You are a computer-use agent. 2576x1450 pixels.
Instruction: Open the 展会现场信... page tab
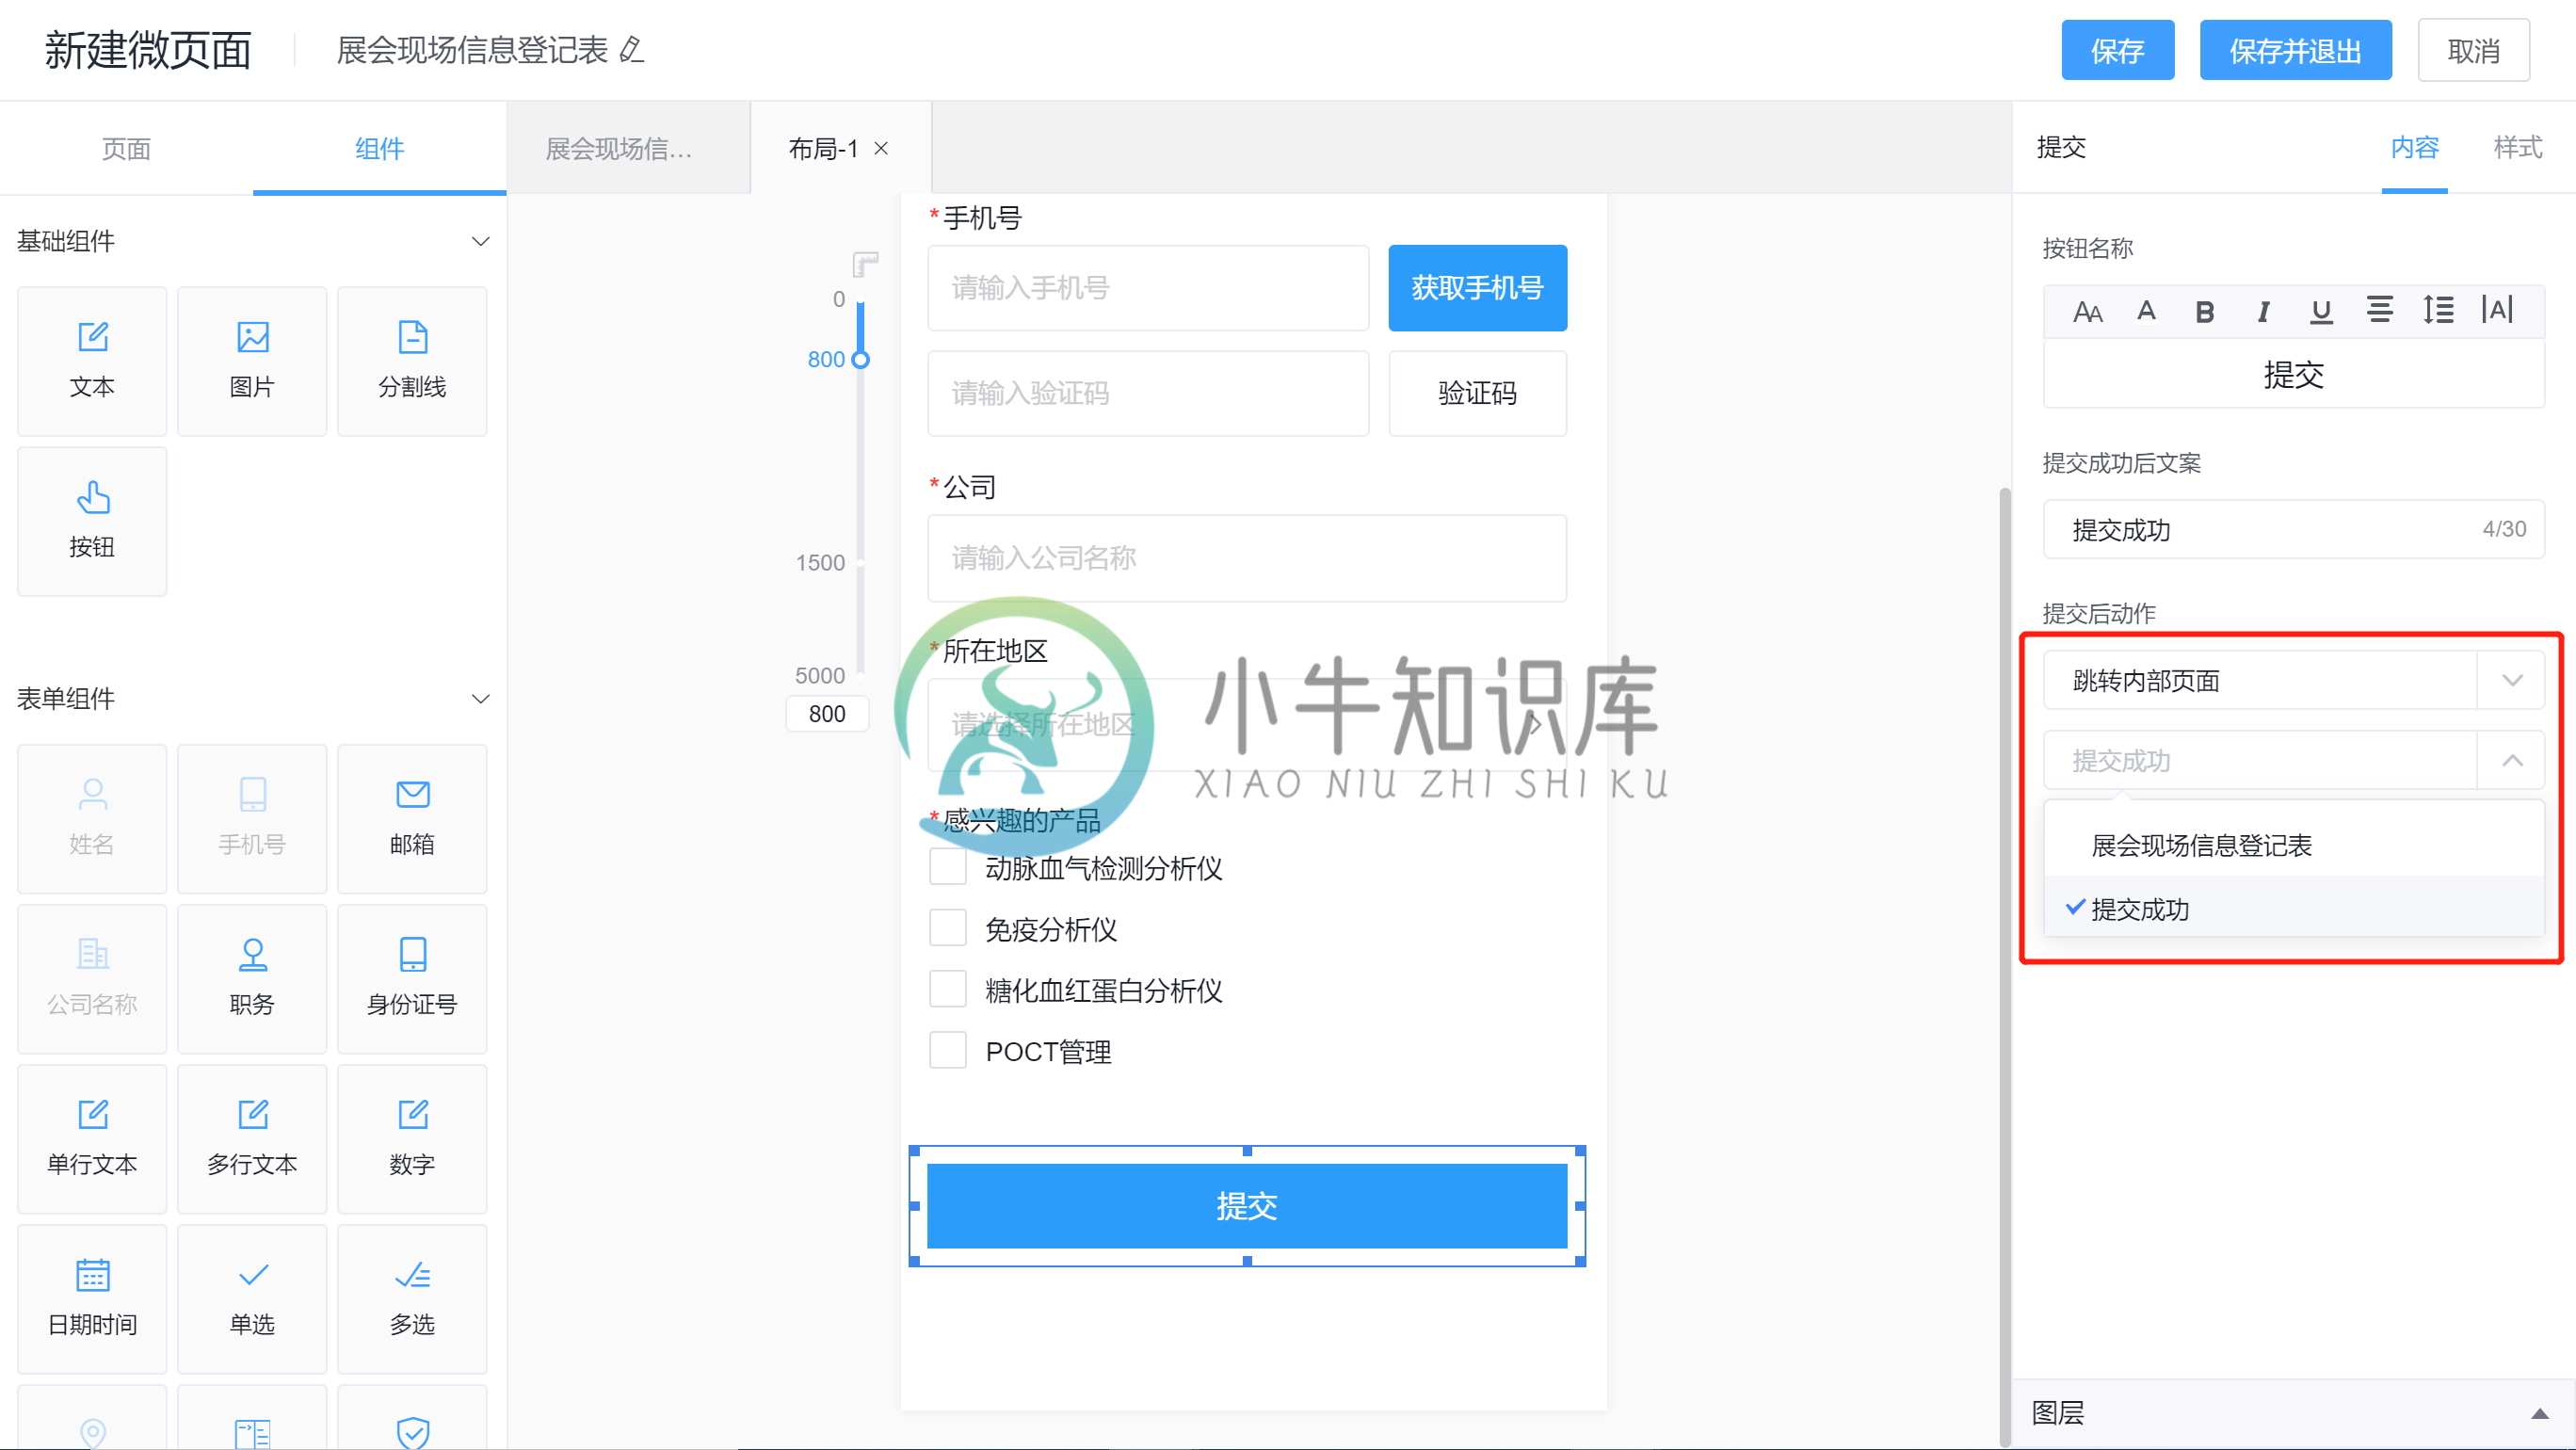tap(628, 148)
